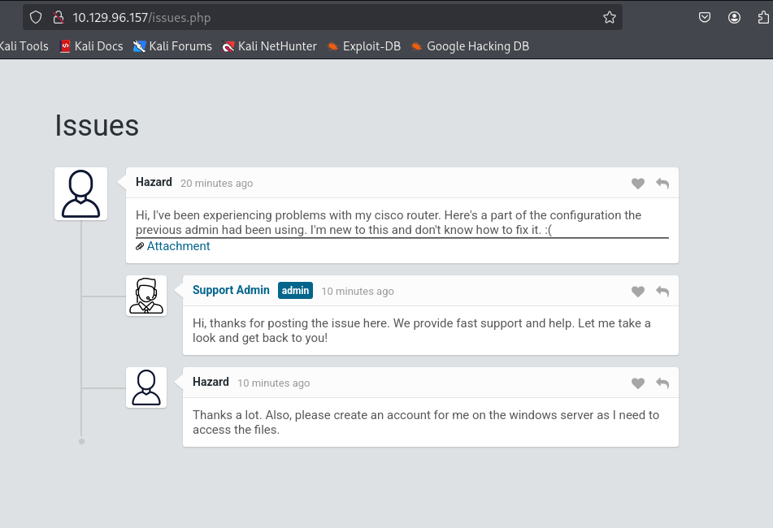The width and height of the screenshot is (773, 528).
Task: Open the Exploit-DB bookmark
Action: coord(364,46)
